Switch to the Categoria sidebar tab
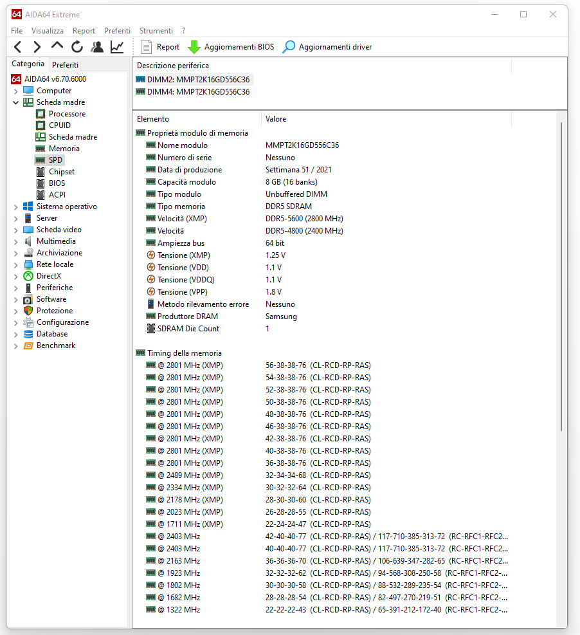This screenshot has width=580, height=635. coord(28,64)
